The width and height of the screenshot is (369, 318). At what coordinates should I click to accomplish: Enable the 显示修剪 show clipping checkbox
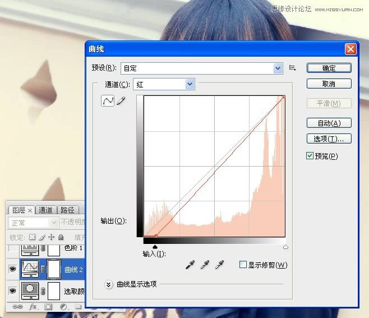(x=243, y=265)
